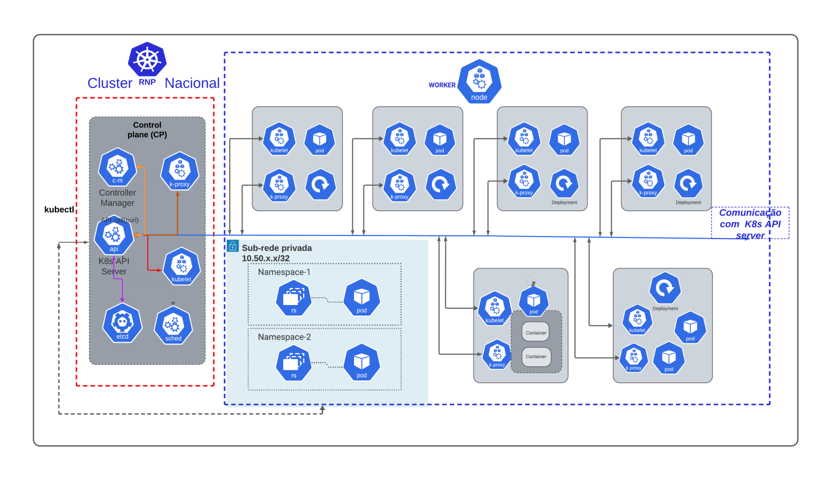Select the kubelet icon in the rightmost top worker box
The image size is (833, 482).
[648, 138]
